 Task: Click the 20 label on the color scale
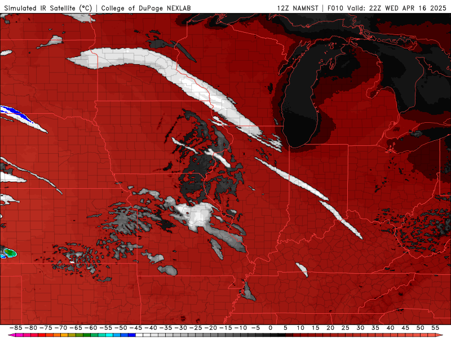coord(330,328)
